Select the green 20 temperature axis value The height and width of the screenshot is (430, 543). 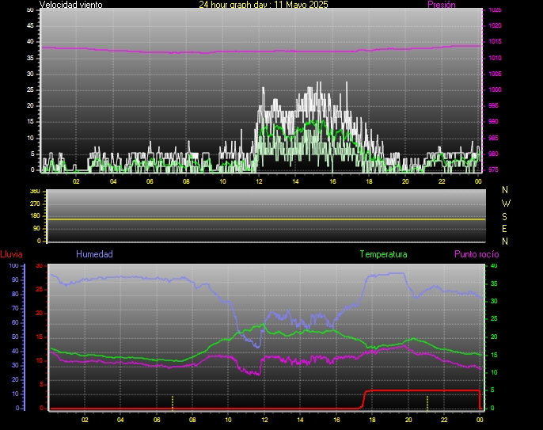click(x=494, y=337)
